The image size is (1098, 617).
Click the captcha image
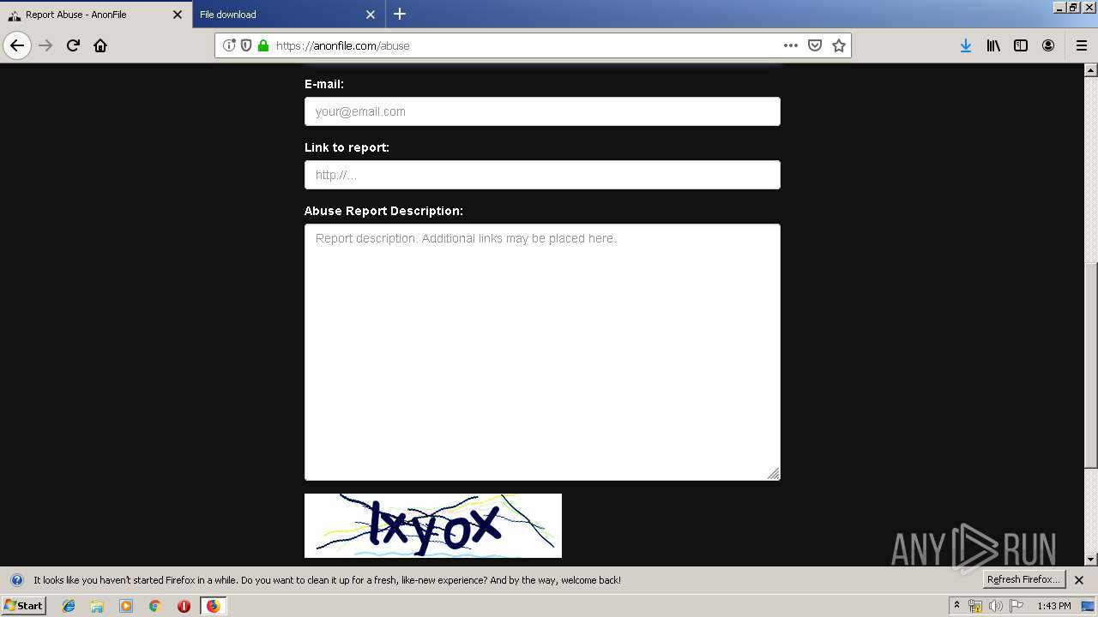coord(433,525)
